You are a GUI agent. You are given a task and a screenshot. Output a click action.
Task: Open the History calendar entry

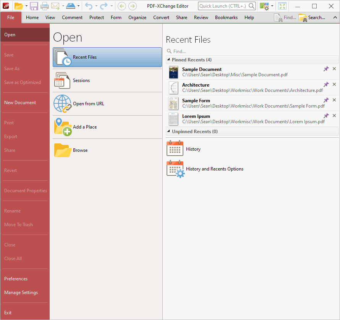pos(184,149)
